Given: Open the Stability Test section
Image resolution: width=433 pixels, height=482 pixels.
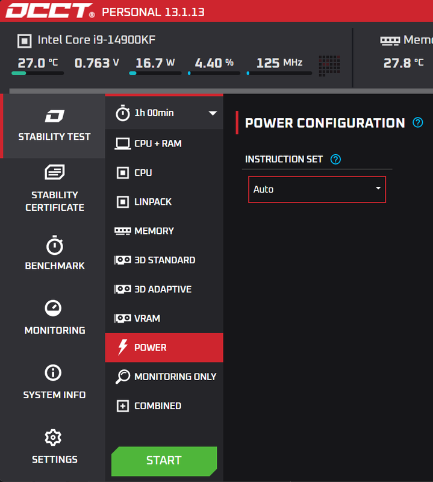Looking at the screenshot, I should [54, 126].
